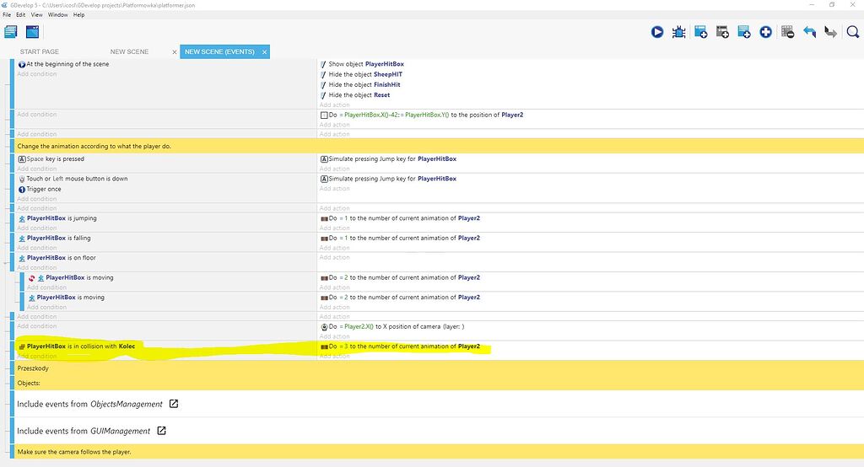The image size is (864, 467).
Task: Open ObjectsManagement external events link icon
Action: (174, 404)
